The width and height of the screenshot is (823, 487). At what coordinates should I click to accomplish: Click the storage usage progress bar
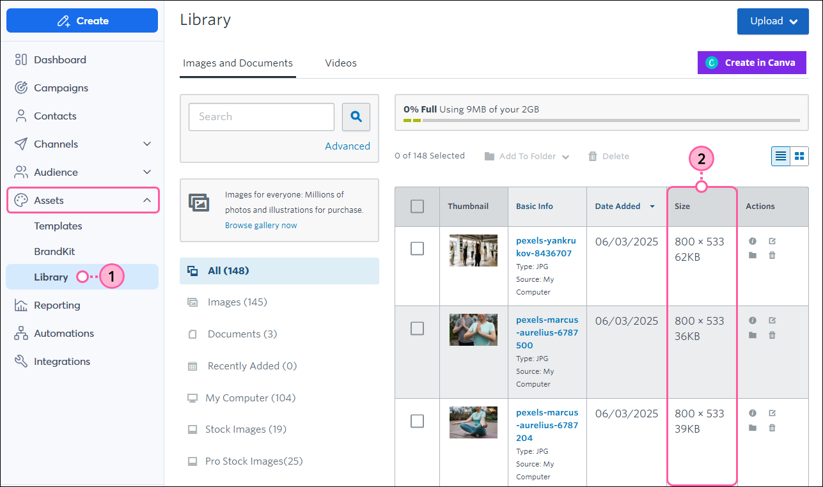coord(601,120)
